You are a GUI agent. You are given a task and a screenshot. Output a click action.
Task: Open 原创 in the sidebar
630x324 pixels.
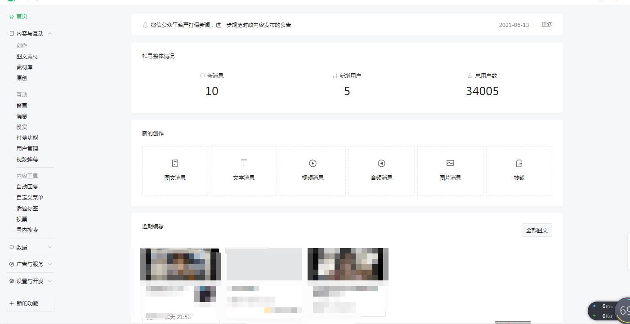[22, 78]
